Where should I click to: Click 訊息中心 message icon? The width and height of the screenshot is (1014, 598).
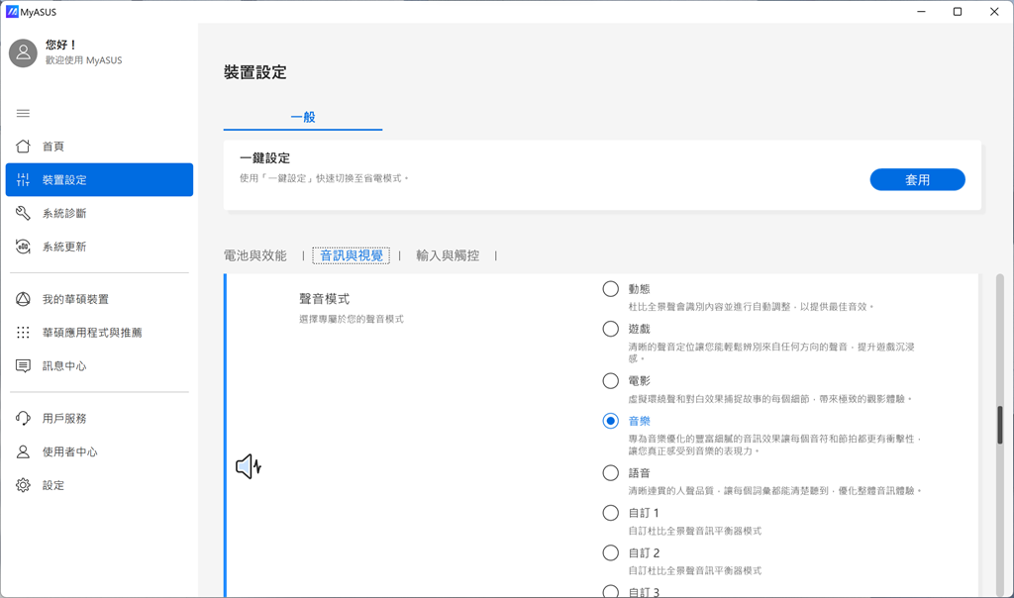click(23, 366)
